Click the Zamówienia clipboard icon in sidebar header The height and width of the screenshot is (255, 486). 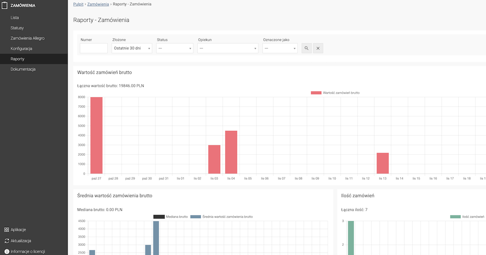(5, 6)
